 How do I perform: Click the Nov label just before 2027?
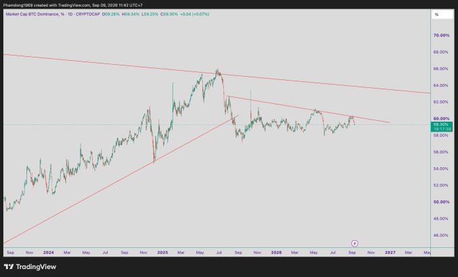[x=371, y=253]
